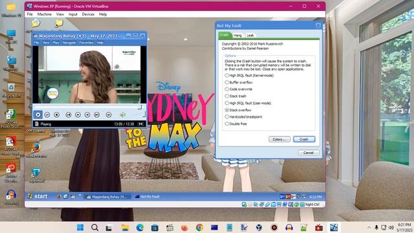Viewport: 414px width, 233px height.
Task: Click the Play button in the media player
Action: pos(38,115)
